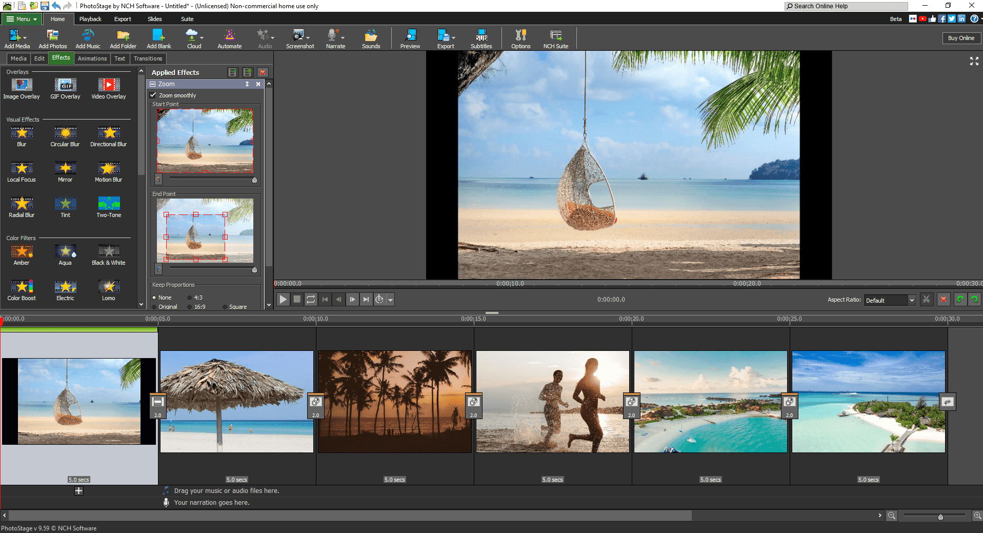
Task: Click the Stop playback button
Action: (297, 300)
